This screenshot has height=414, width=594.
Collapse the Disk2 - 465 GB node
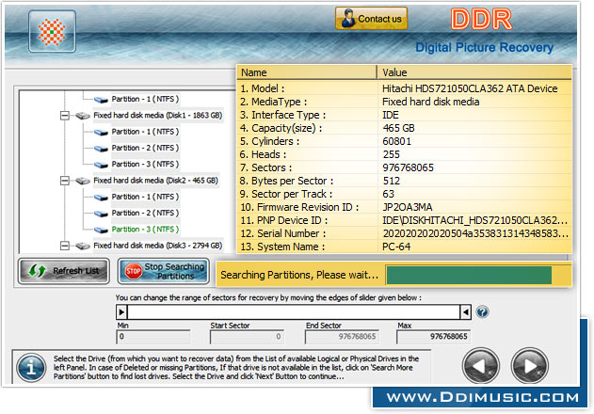65,181
